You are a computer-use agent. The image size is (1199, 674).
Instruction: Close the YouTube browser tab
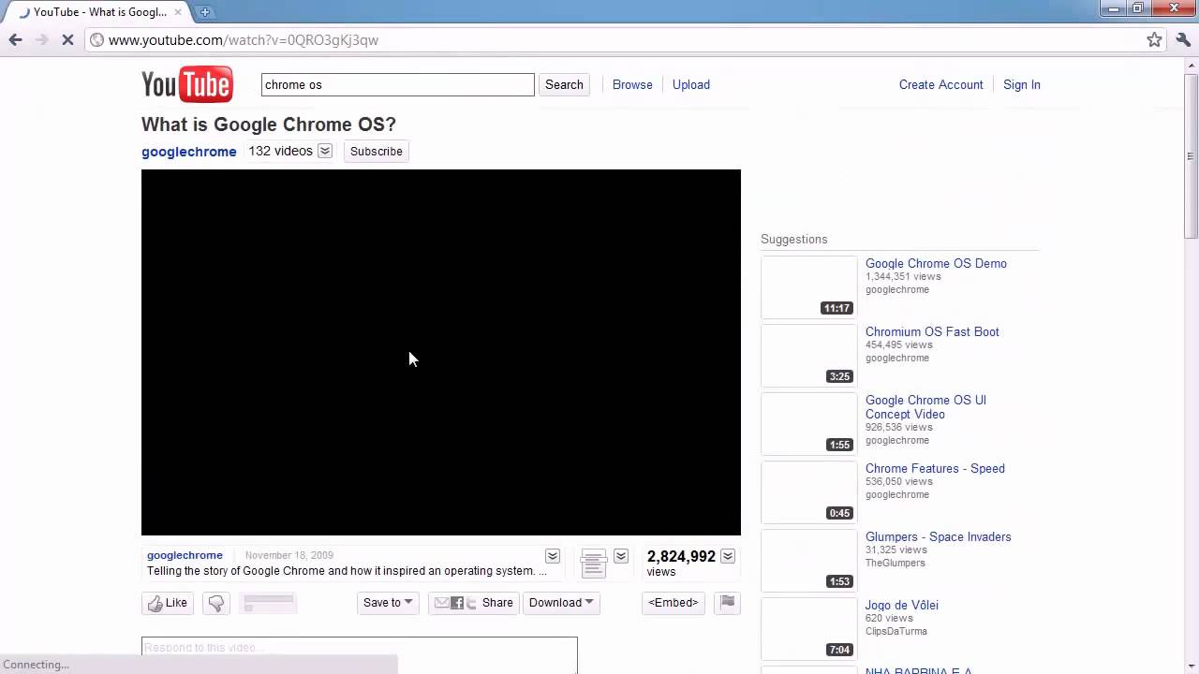pyautogui.click(x=178, y=12)
